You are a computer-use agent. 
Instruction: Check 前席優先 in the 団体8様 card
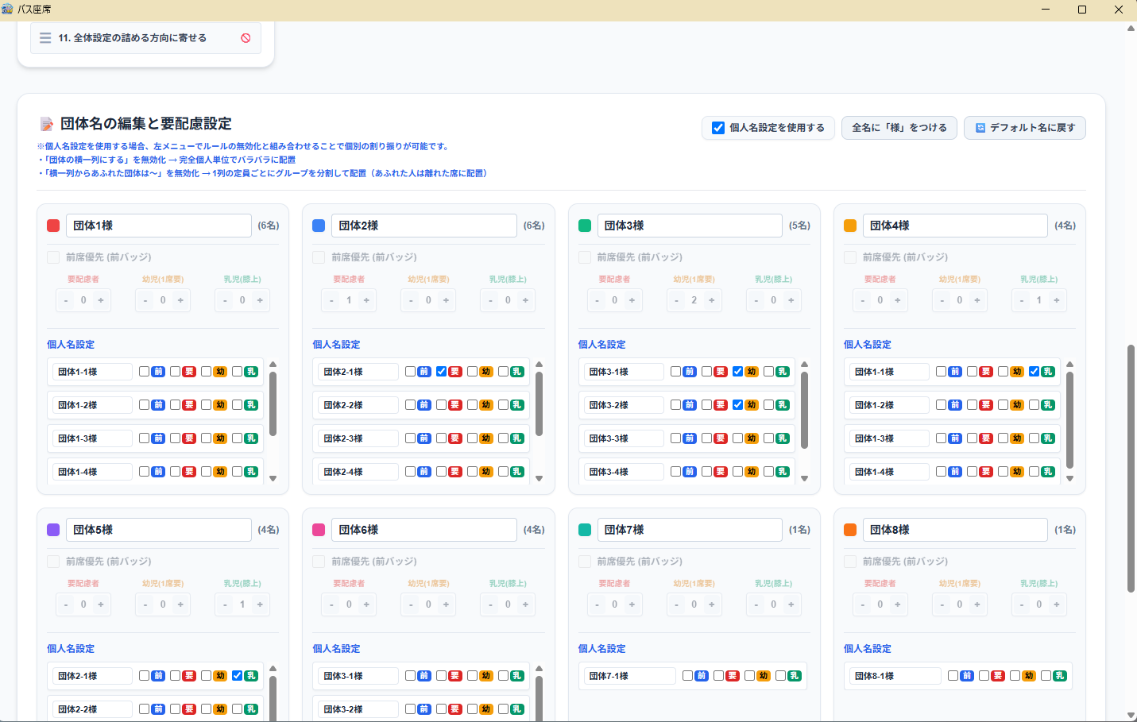(850, 562)
